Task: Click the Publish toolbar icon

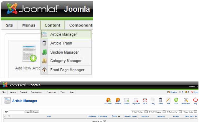Action: pyautogui.click(x=126, y=100)
